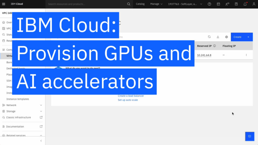Download the instances table list

[218, 37]
